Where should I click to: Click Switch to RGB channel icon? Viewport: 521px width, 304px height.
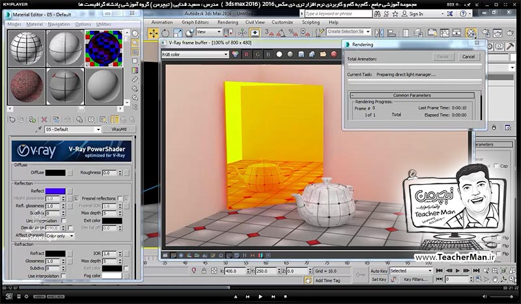pyautogui.click(x=235, y=54)
